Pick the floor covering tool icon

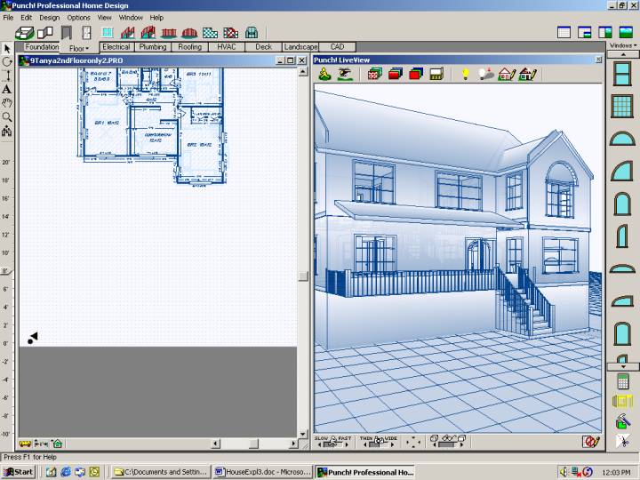pyautogui.click(x=210, y=33)
